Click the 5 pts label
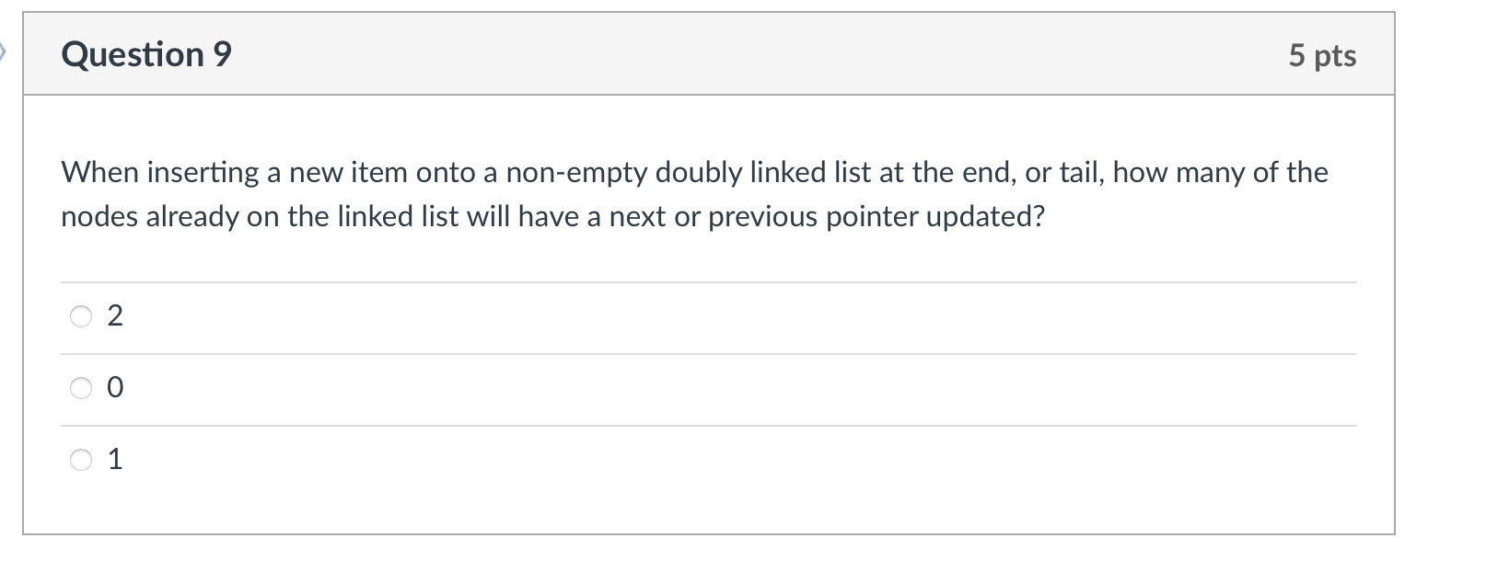The height and width of the screenshot is (561, 1486). point(1321,56)
